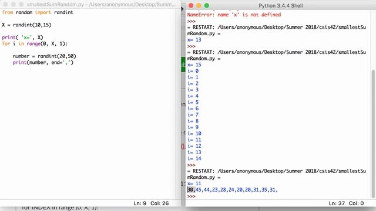Click the 'i= 7' output line
Screen dimensions: 376x211
tap(193, 115)
